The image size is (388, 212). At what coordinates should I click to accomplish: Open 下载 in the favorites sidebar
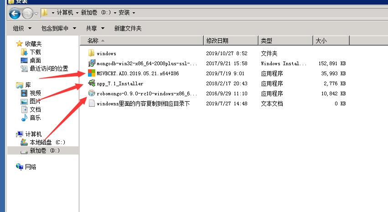(x=35, y=52)
